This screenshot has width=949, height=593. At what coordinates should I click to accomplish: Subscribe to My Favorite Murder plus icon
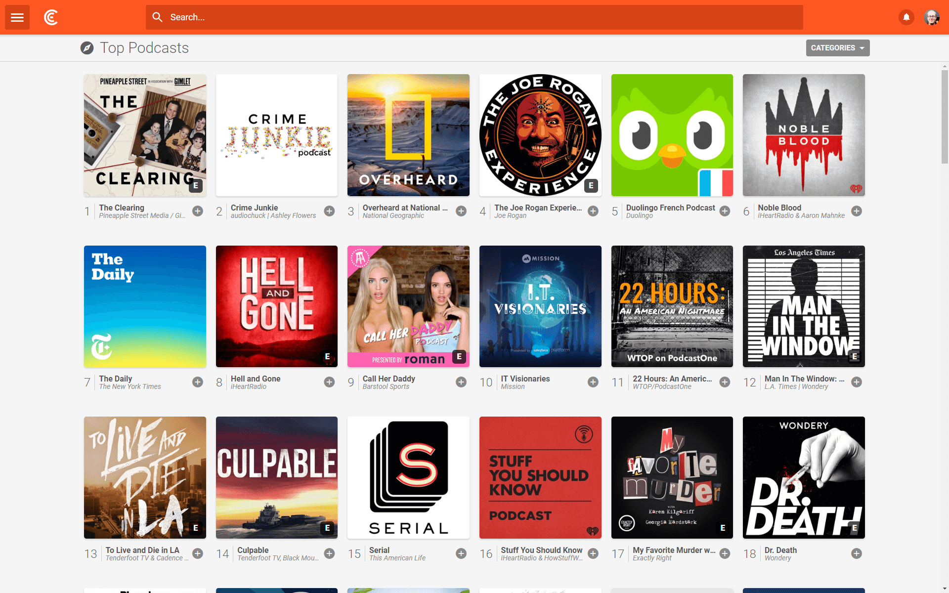click(725, 553)
